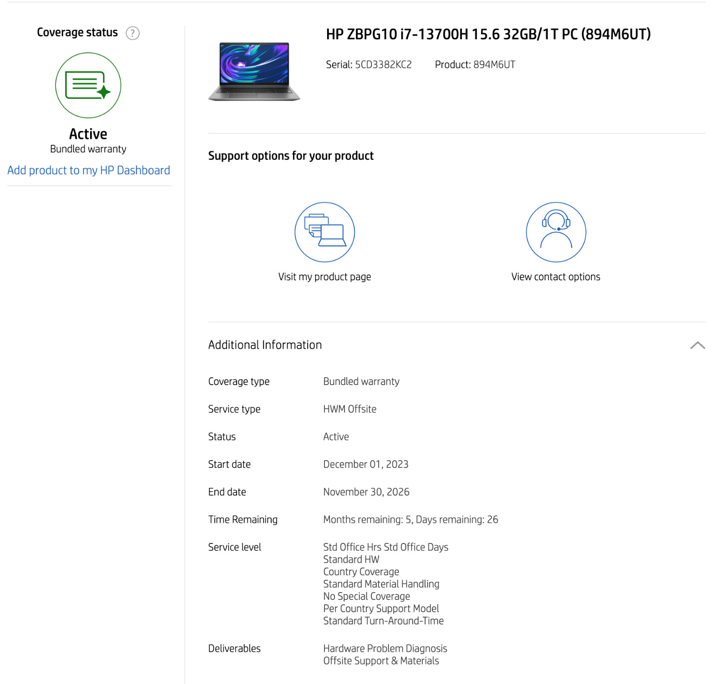728x684 pixels.
Task: Click the HWM Offsite value
Action: coord(349,409)
